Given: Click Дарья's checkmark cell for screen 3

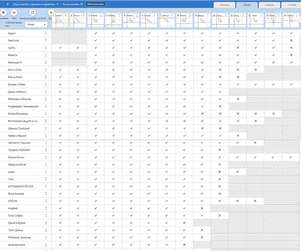Looking at the screenshot, I should pyautogui.click(x=95, y=34).
